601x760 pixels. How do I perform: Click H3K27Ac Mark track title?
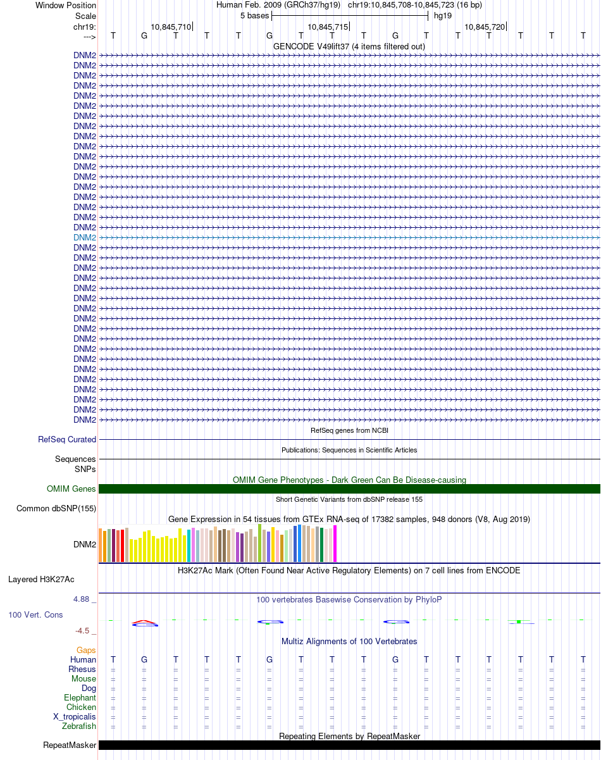[x=349, y=570]
